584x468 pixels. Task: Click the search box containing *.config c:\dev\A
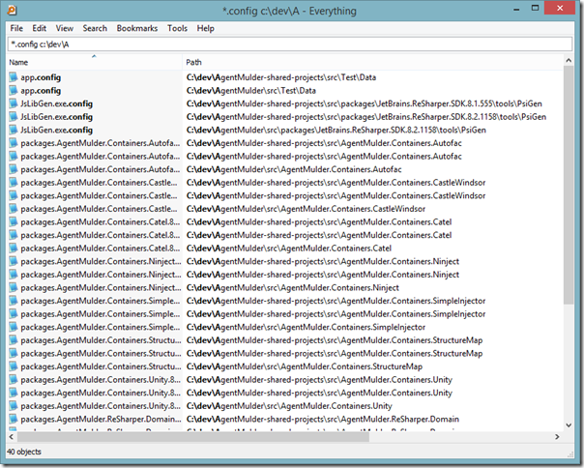(290, 44)
